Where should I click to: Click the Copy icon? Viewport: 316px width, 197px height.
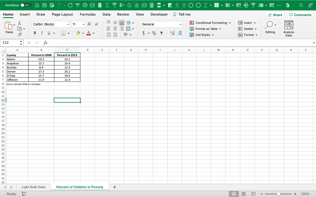tap(19, 29)
